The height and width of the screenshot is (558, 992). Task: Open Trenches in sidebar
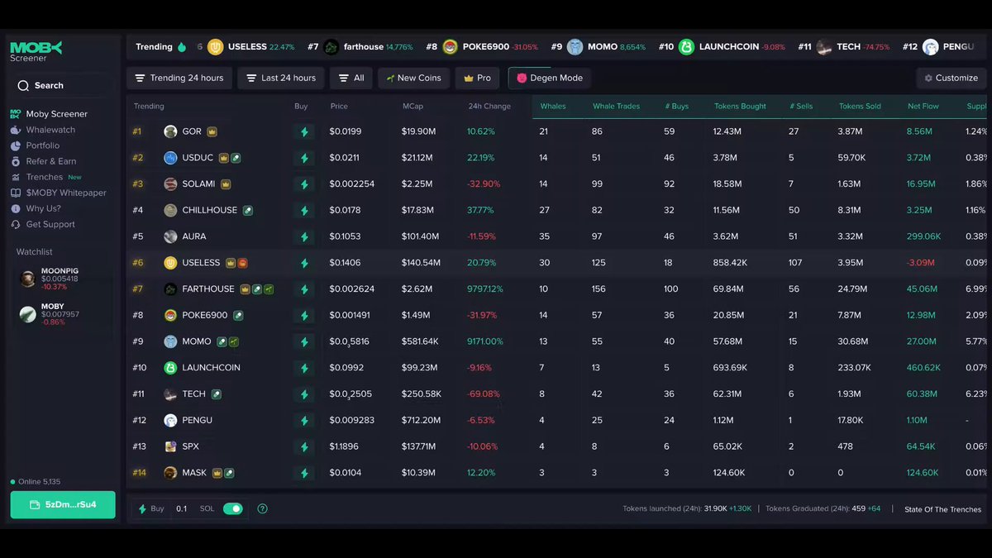coord(46,177)
